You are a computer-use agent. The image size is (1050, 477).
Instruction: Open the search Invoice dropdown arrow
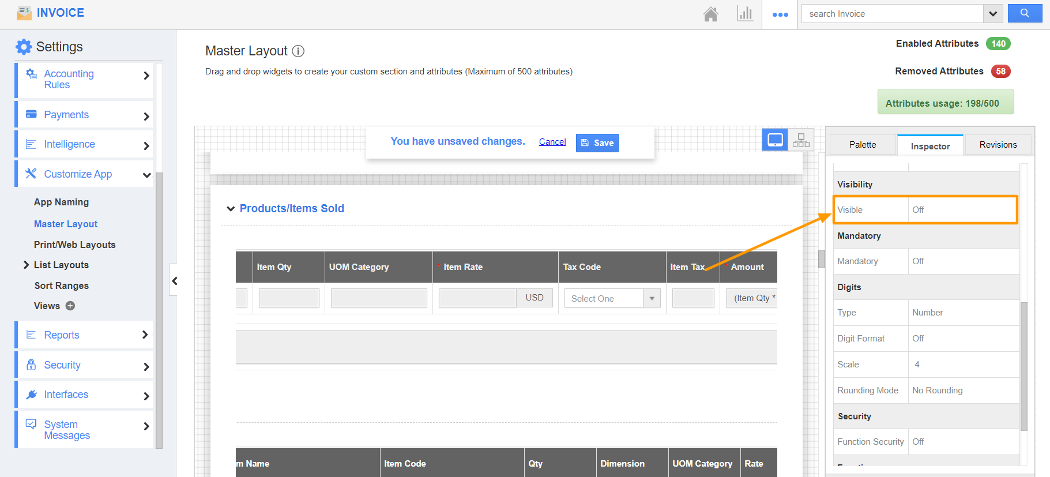coord(993,14)
